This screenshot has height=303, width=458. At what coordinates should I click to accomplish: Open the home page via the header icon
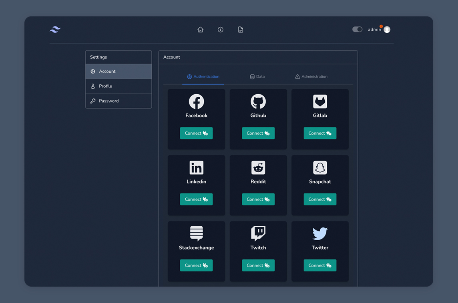[x=200, y=29]
